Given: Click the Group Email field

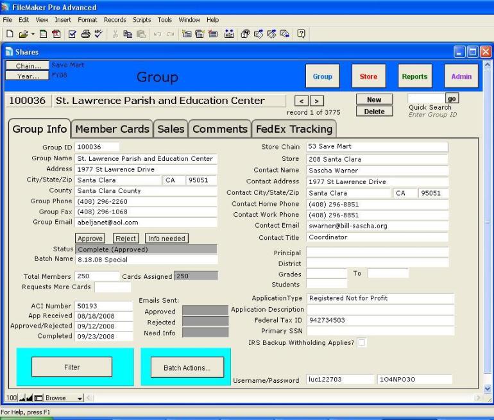Looking at the screenshot, I should tap(146, 223).
